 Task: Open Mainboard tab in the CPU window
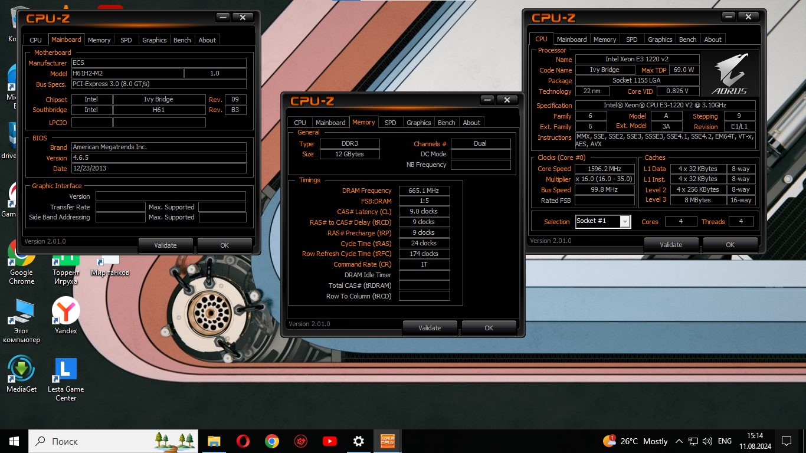pyautogui.click(x=572, y=40)
